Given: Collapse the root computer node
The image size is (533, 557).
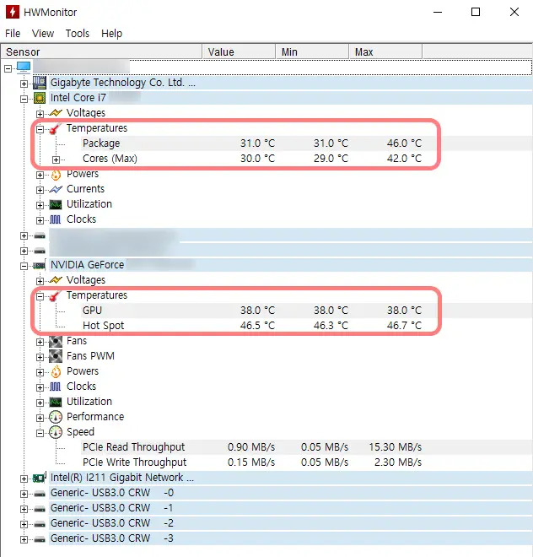Looking at the screenshot, I should point(8,68).
